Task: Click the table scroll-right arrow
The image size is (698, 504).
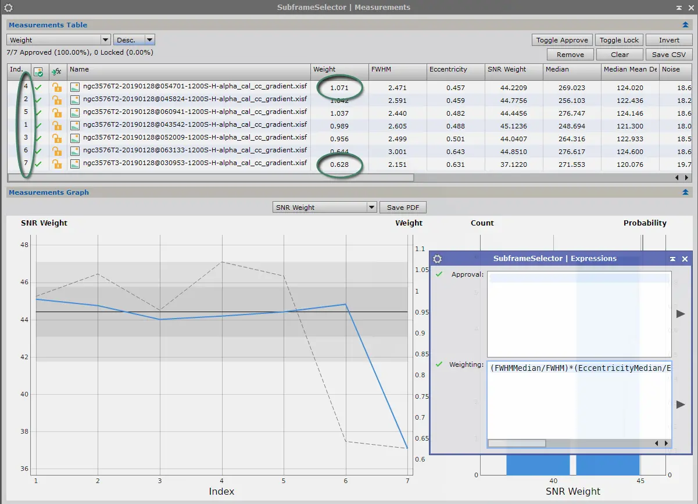Action: coord(688,177)
